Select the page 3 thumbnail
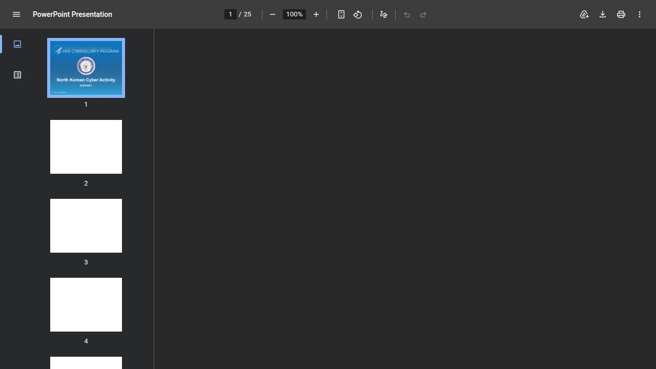 [86, 225]
